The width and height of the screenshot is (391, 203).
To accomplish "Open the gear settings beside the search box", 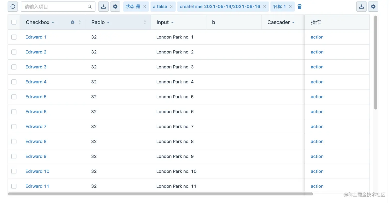I will click(115, 7).
